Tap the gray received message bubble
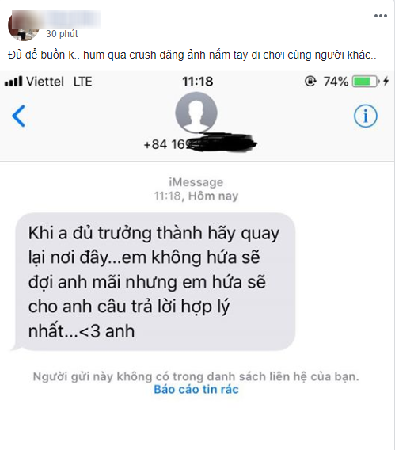This screenshot has height=450, width=395. pyautogui.click(x=155, y=282)
